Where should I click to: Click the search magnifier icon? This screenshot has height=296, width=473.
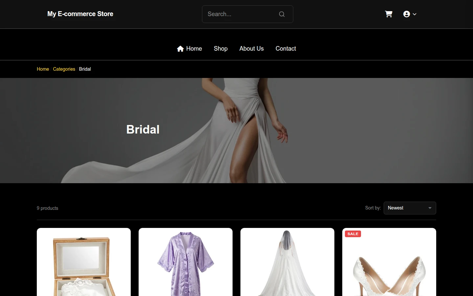[x=282, y=14]
